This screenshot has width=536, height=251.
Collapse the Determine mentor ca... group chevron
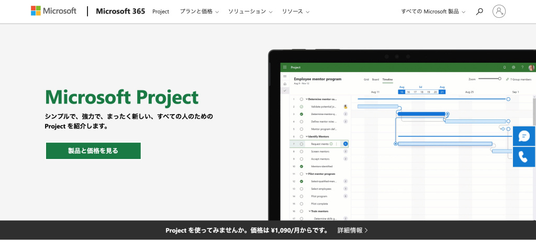coord(307,99)
